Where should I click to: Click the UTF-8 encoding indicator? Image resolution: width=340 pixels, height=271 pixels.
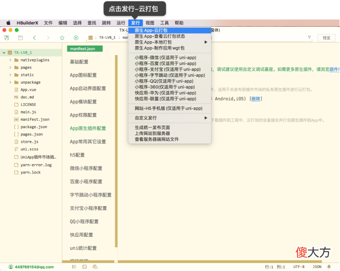299,267
